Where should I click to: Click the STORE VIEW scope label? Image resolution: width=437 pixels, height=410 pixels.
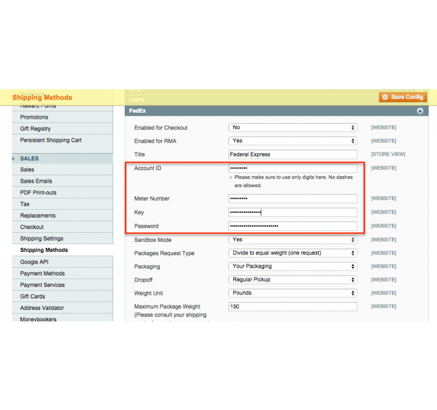pos(388,154)
